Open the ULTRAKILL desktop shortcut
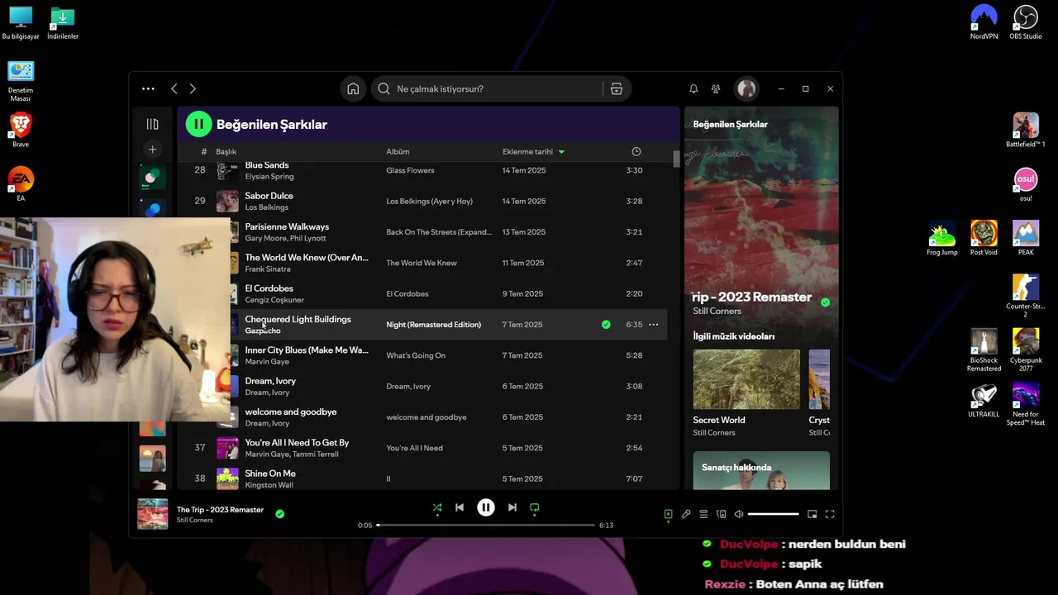Screen dimensions: 1058x595 tap(984, 401)
